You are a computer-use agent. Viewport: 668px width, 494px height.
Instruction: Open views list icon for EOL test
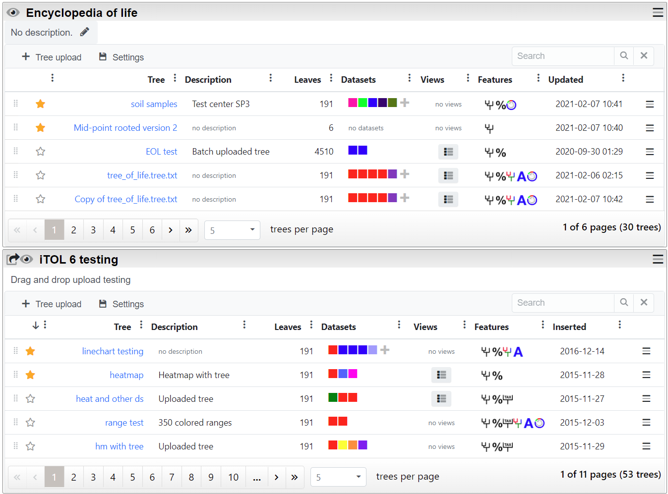[x=448, y=152]
